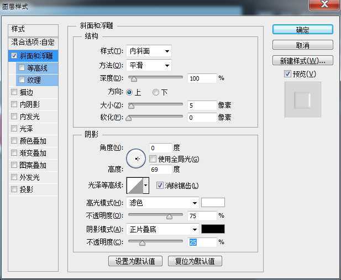Click the 软化(F) slider handle
This screenshot has height=280, width=341.
pos(129,118)
